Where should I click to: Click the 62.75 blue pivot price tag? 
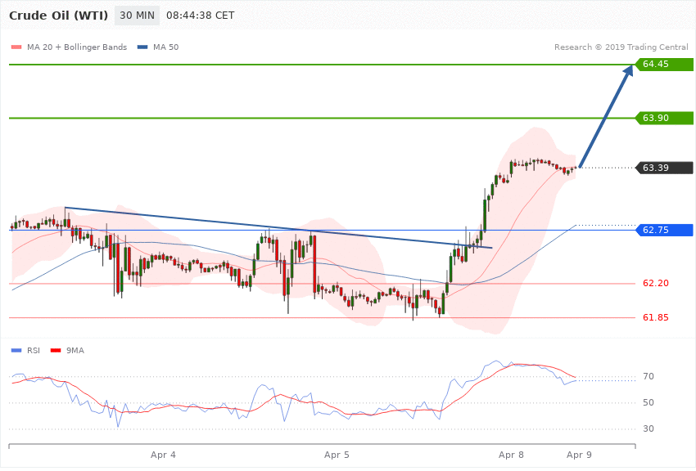[x=665, y=230]
